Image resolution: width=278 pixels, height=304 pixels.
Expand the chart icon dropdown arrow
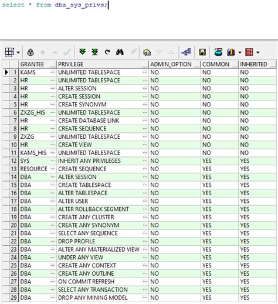coord(240,52)
